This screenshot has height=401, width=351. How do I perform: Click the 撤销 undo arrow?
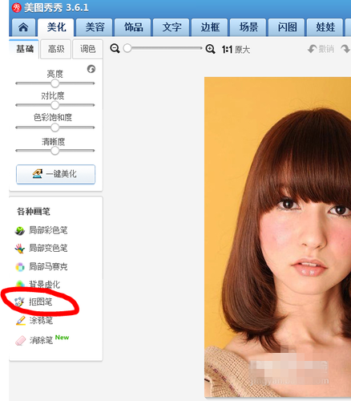coord(313,49)
